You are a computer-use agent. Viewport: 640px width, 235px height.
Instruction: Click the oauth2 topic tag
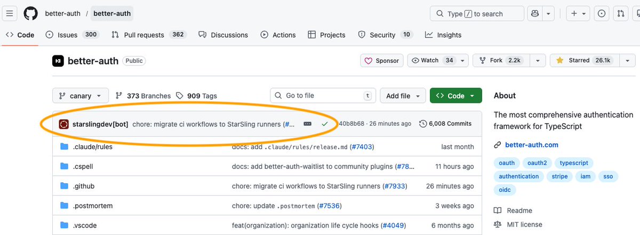[537, 163]
